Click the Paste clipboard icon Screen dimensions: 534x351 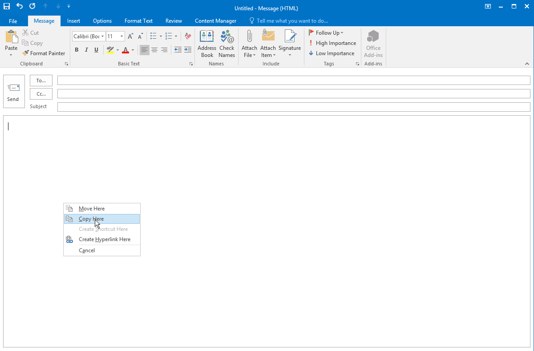[11, 36]
